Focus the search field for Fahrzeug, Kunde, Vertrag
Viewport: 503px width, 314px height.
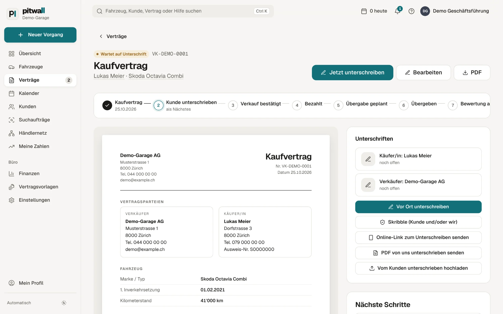point(183,11)
